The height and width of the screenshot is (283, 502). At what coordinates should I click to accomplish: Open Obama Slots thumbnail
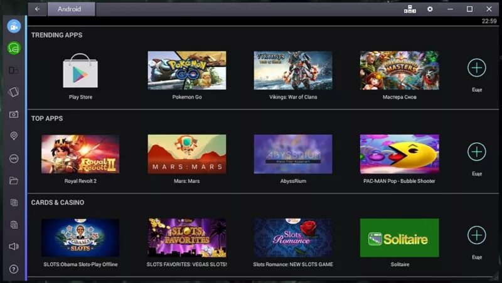[80, 238]
